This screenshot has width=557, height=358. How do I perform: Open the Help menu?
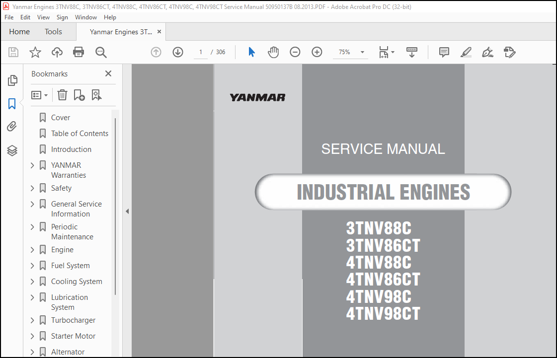110,17
